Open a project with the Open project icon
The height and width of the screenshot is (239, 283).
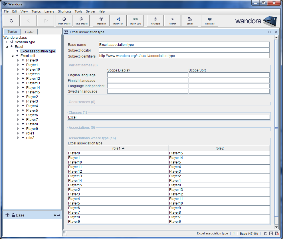click(64, 21)
